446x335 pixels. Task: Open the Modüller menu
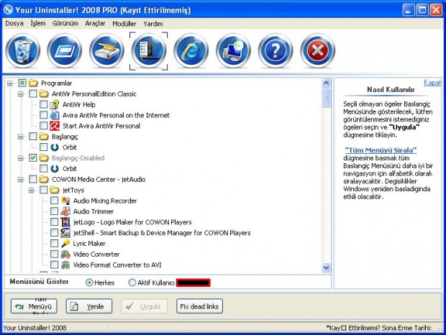pos(124,23)
